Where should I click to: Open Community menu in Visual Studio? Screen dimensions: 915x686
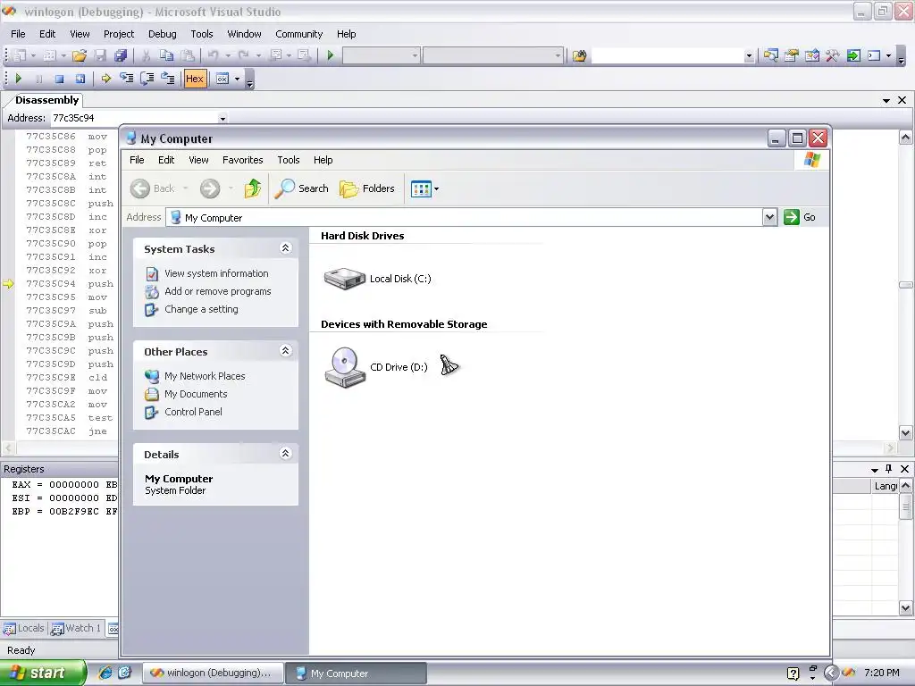pyautogui.click(x=298, y=34)
